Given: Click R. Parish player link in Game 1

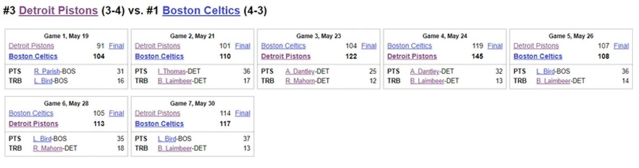Looking at the screenshot, I should tap(47, 71).
